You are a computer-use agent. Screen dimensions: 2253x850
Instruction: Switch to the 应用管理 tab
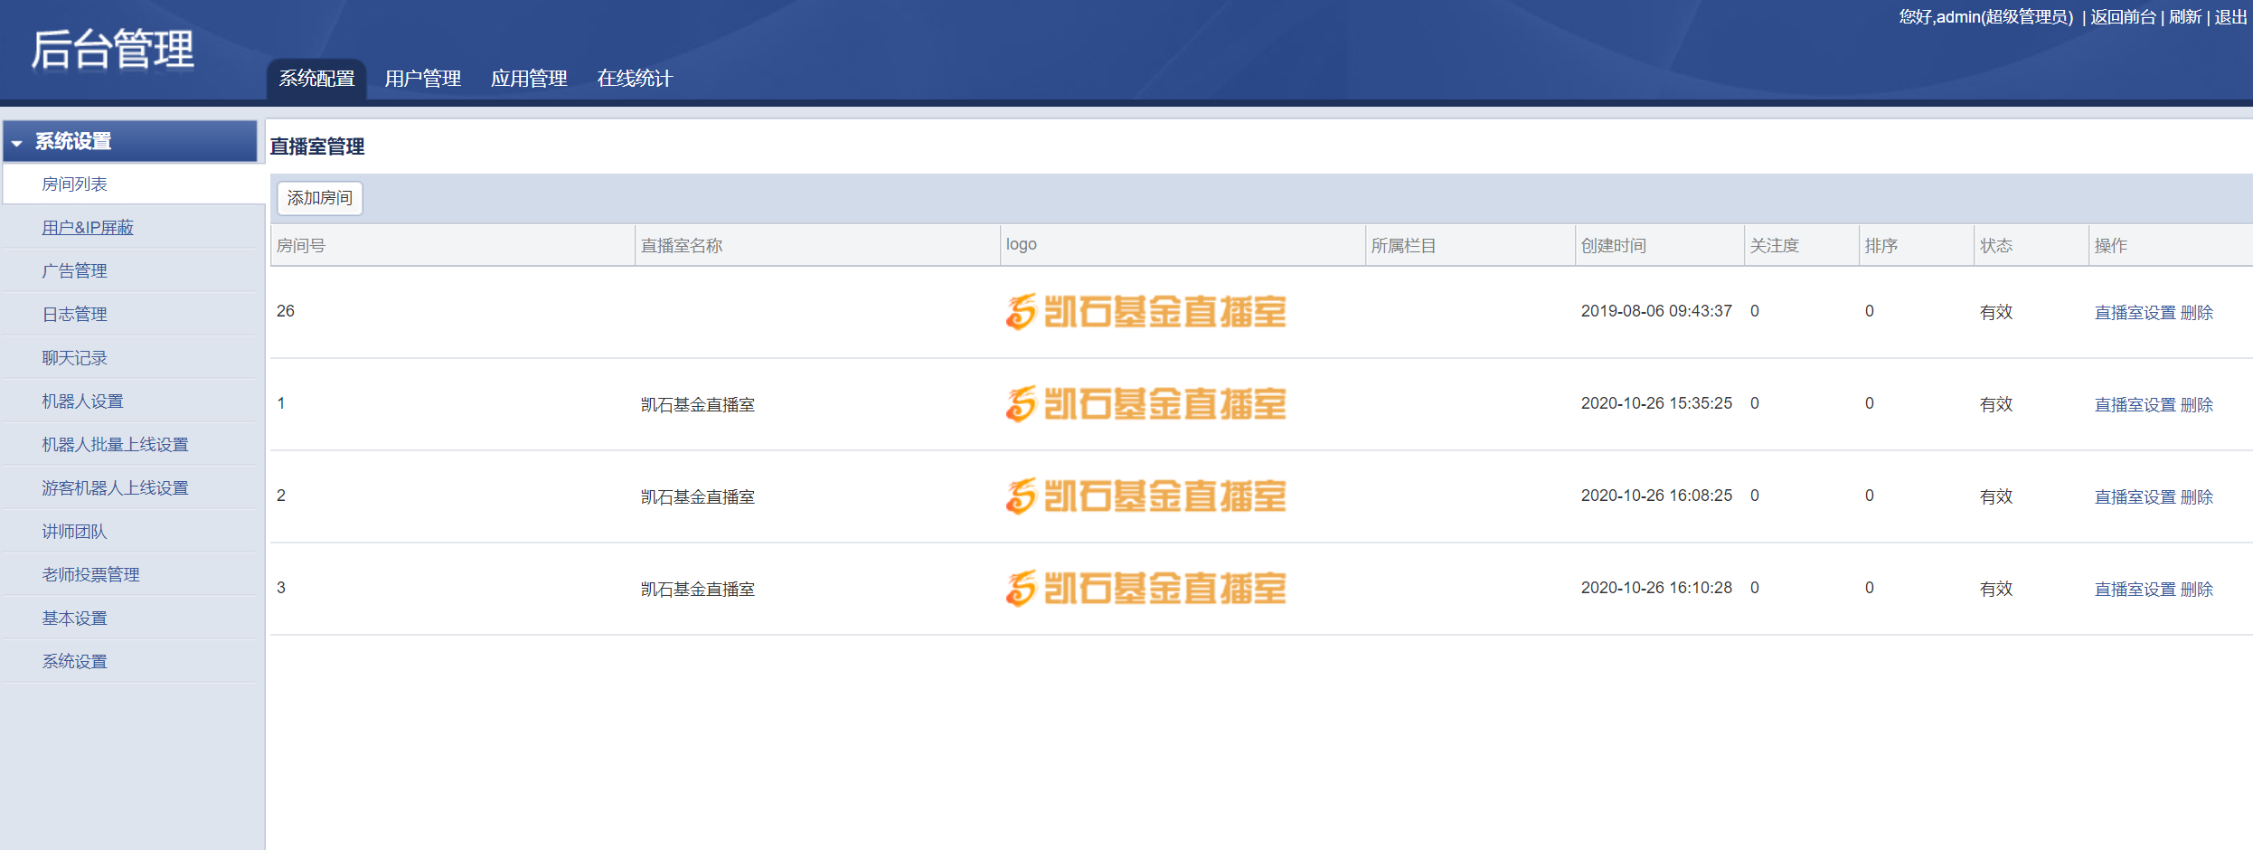coord(529,79)
